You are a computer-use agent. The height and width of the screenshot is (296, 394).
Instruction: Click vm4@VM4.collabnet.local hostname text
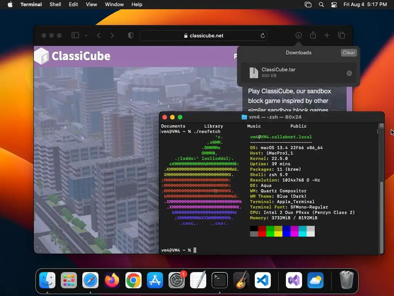(281, 137)
